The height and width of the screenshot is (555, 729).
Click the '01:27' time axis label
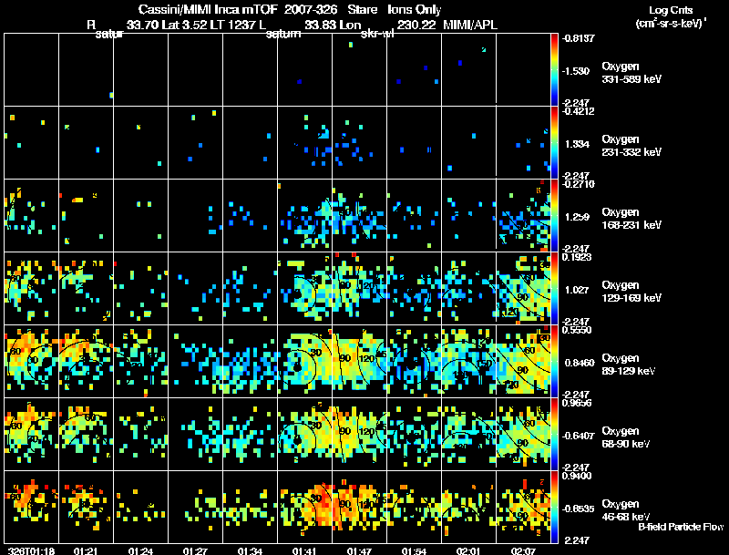(x=195, y=550)
